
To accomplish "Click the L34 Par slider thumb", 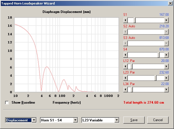I will [x=132, y=90].
